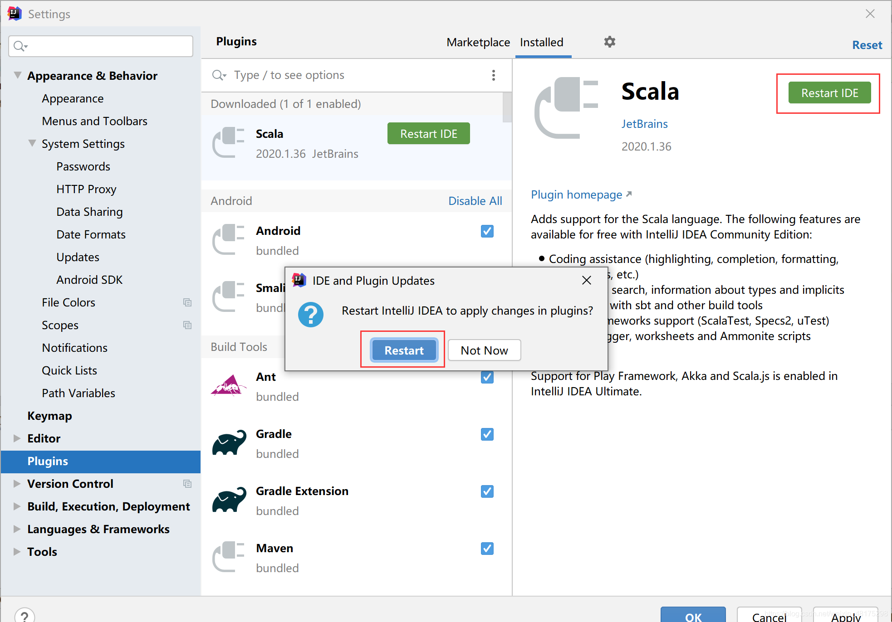This screenshot has width=892, height=622.
Task: Click the JetBrains vendor link
Action: (x=644, y=124)
